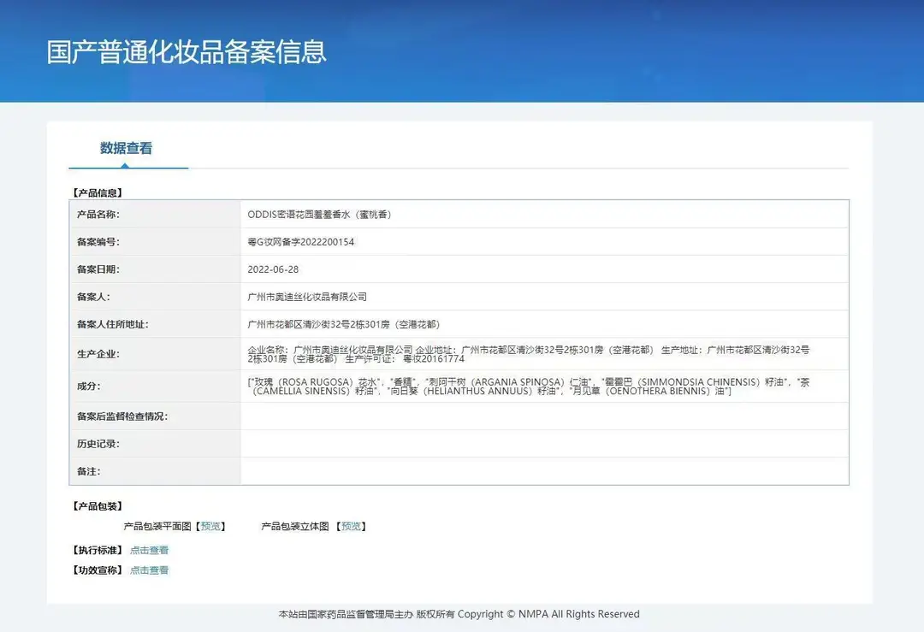Click the 成分 ingredients list cell
Screen dimensions: 924x632
click(544, 387)
